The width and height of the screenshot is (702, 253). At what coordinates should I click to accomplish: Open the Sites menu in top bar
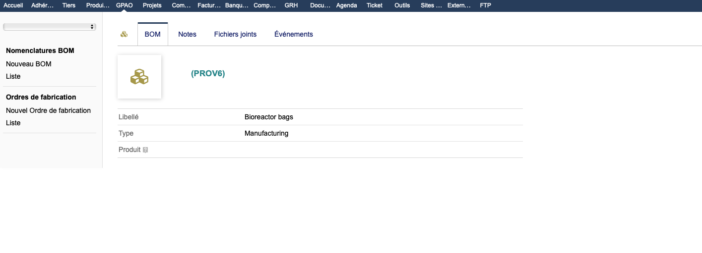tap(431, 5)
